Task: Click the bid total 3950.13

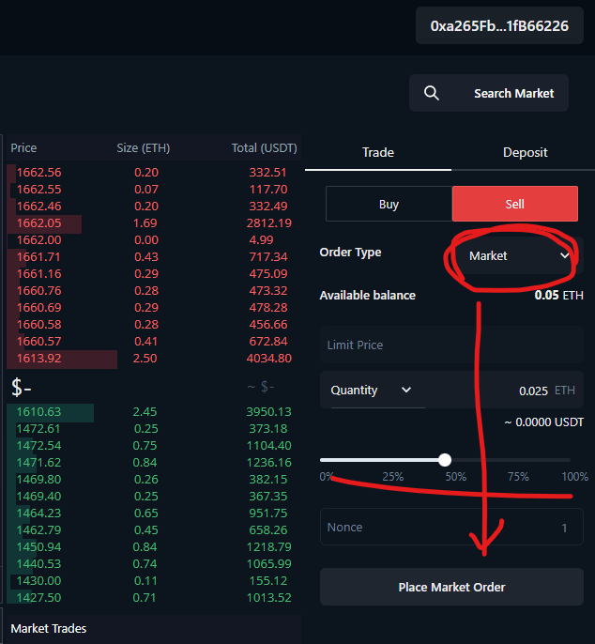Action: [x=269, y=411]
